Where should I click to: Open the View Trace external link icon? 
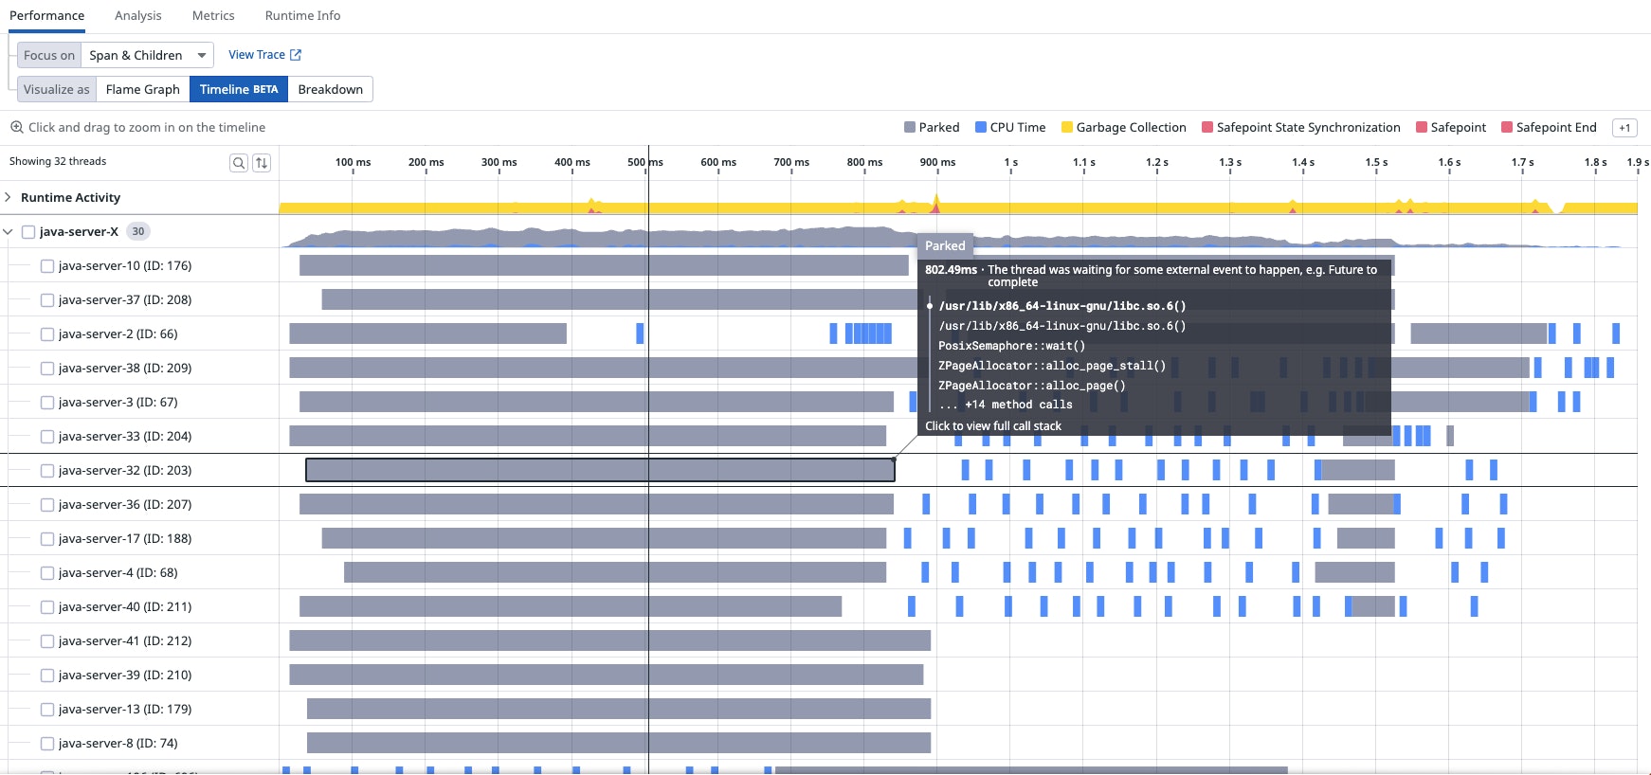pyautogui.click(x=296, y=55)
